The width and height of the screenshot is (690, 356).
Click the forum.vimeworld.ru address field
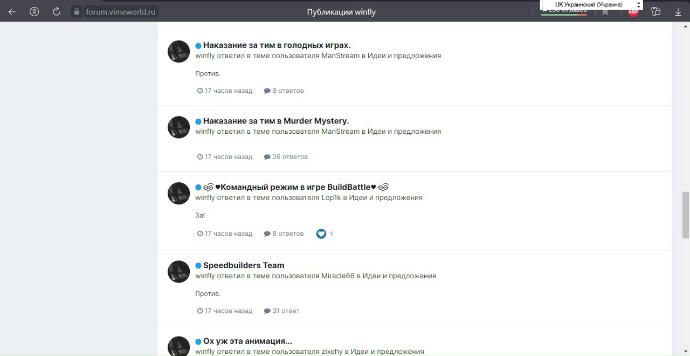click(x=121, y=11)
